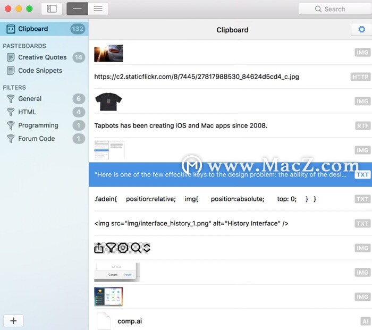The image size is (372, 330).
Task: Select the toolbar icons image clipping
Action: (x=230, y=248)
